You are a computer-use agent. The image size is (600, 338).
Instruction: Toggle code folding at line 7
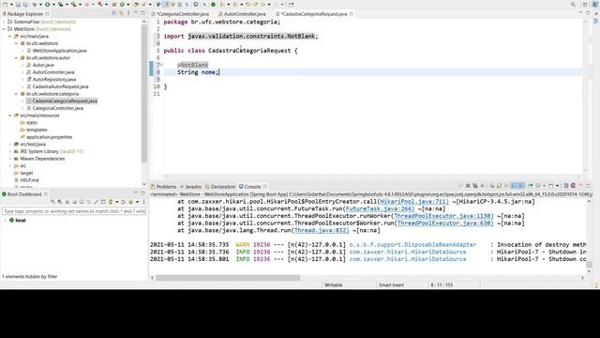click(x=162, y=65)
